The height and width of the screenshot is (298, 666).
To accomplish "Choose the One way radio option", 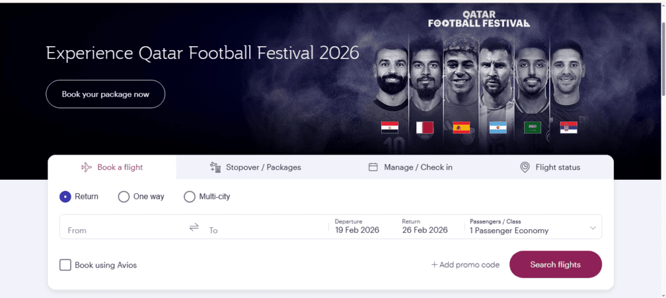I will coord(124,197).
